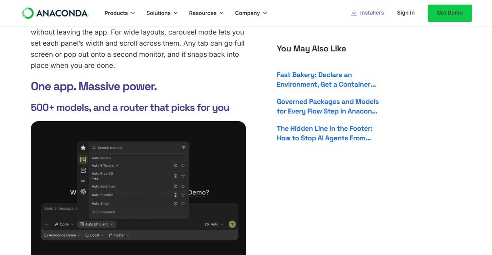This screenshot has width=492, height=255.
Task: Click the Send a message input box
Action: click(140, 209)
